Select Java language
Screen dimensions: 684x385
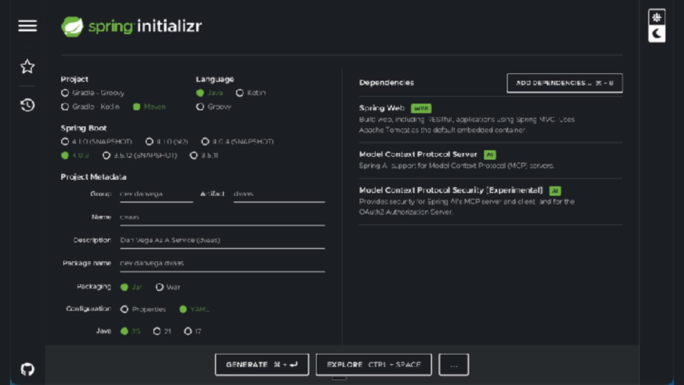[209, 93]
